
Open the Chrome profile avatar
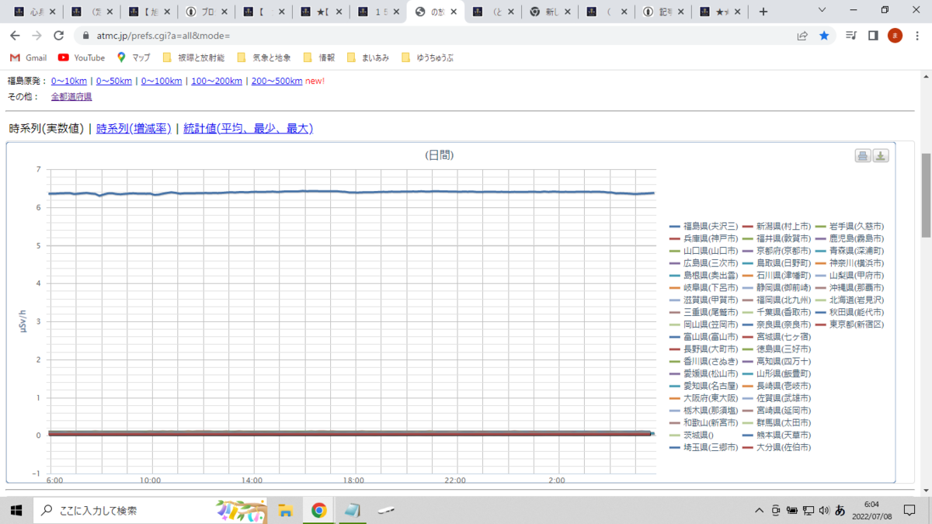click(895, 36)
